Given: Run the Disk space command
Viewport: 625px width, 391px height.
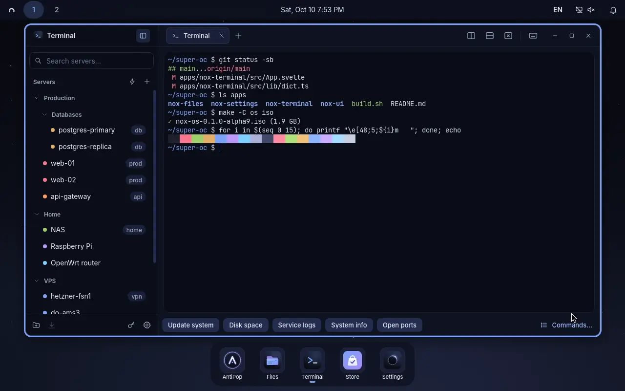Looking at the screenshot, I should [x=246, y=325].
